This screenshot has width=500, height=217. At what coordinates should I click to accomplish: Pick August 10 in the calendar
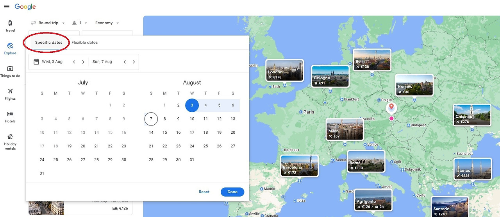point(192,119)
